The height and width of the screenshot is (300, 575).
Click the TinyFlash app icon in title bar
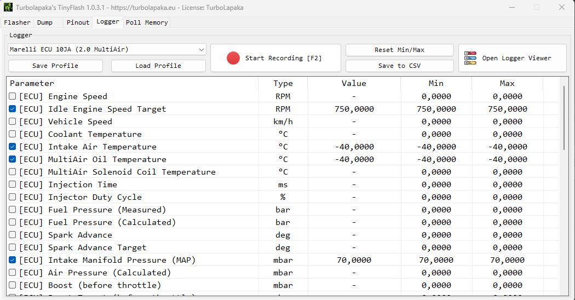[8, 8]
